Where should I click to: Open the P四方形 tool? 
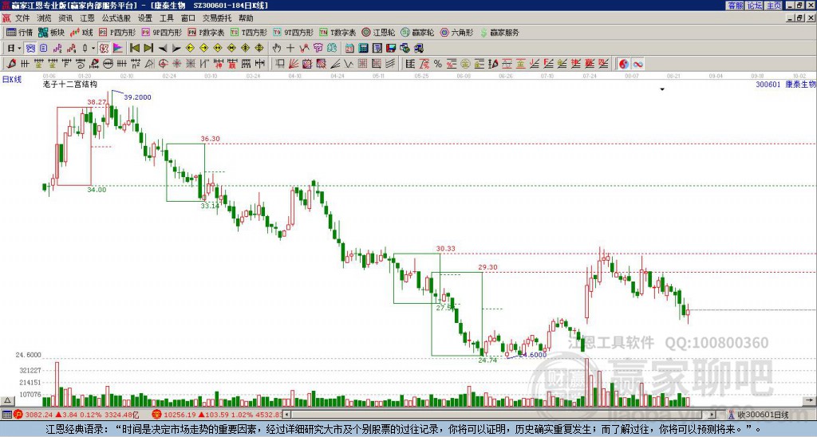coord(117,32)
